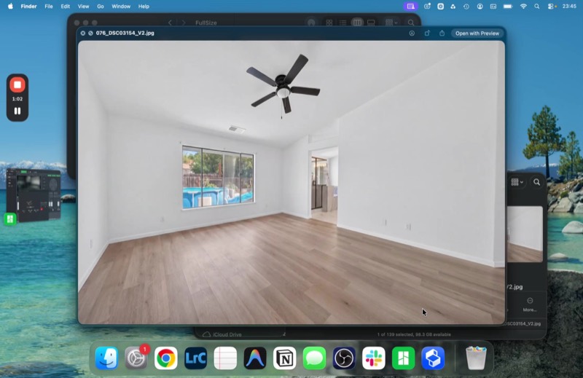Click the search icon in right Finder window
Viewport: 583px width, 378px height.
point(536,182)
